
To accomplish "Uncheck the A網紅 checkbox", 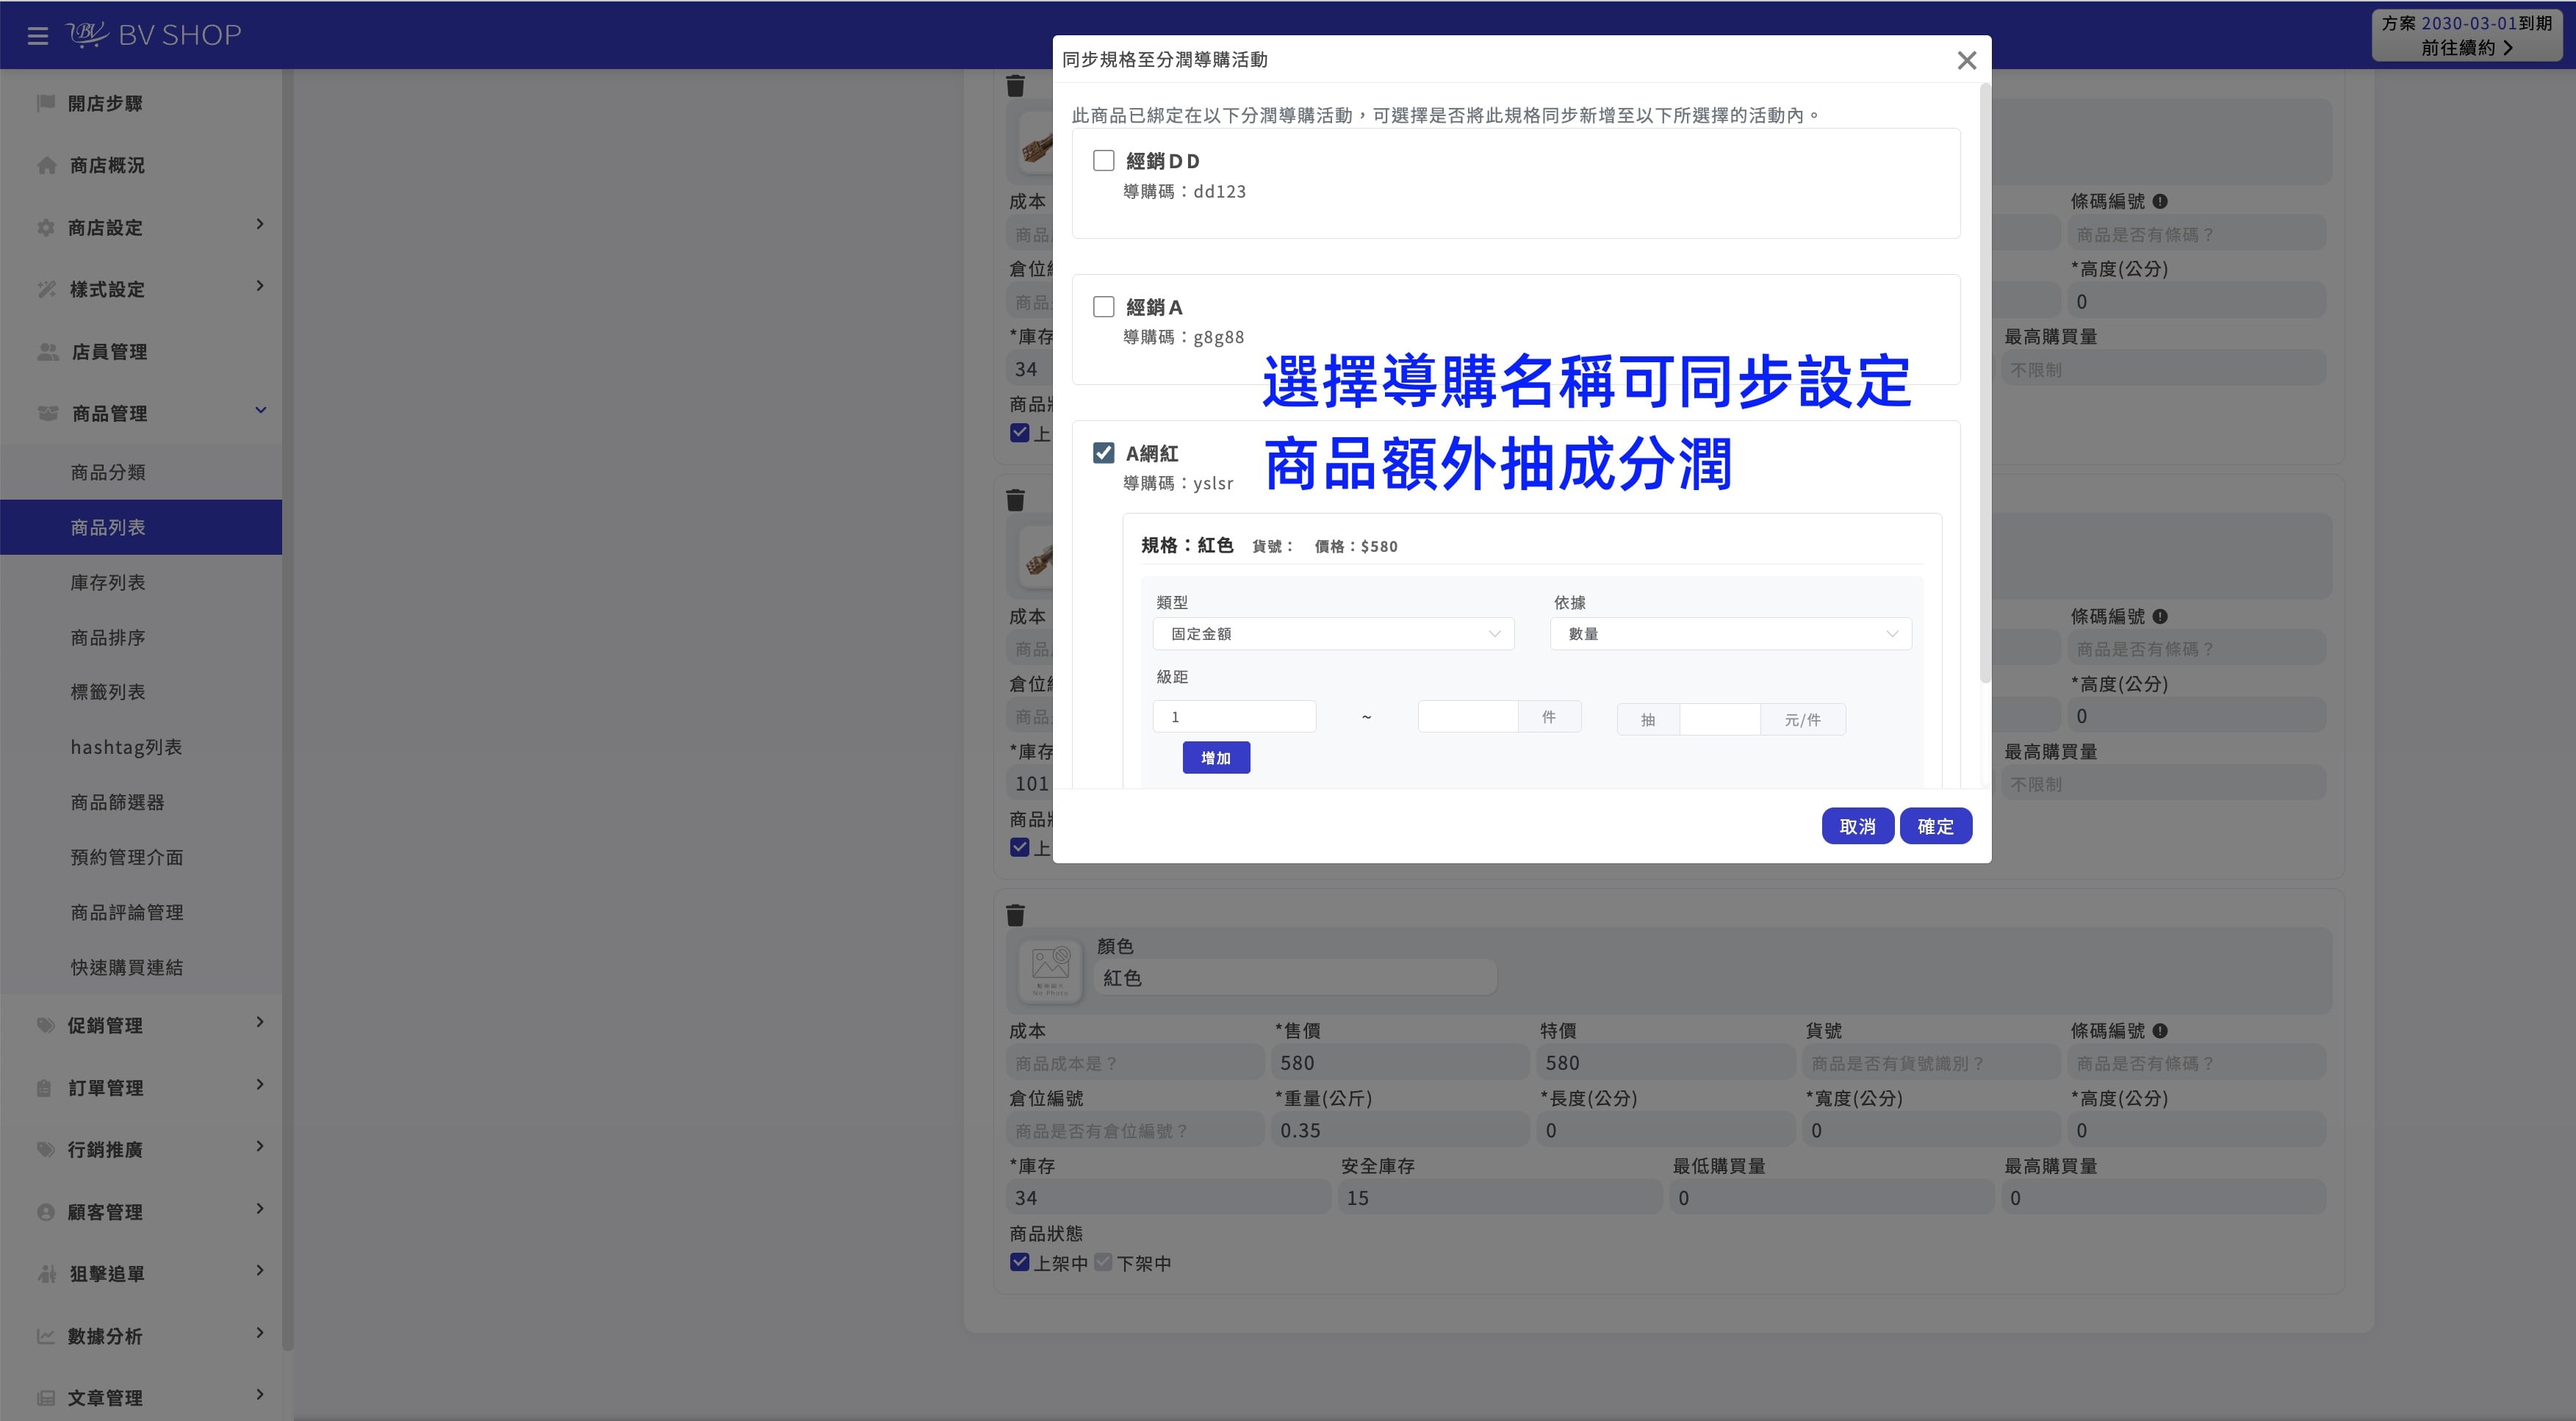I will 1103,453.
